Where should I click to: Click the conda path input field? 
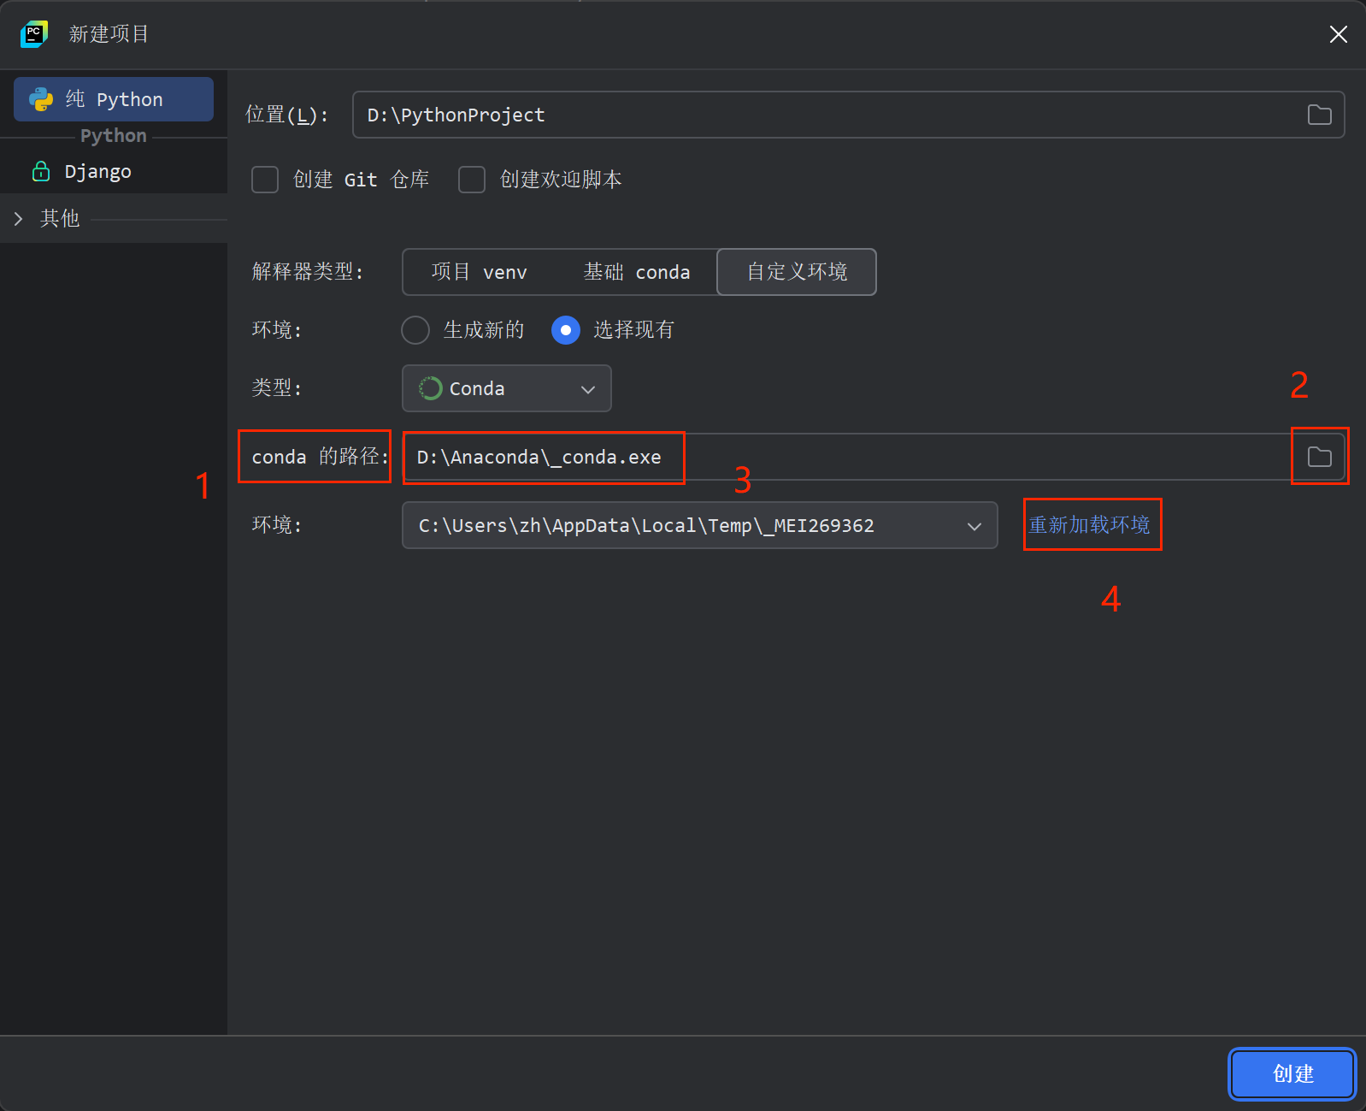point(874,457)
